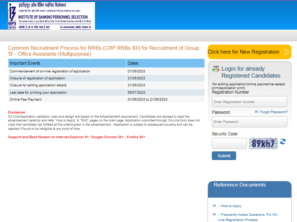Image resolution: width=297 pixels, height=222 pixels.
Task: Click the 89kh7 captcha image
Action: [263, 143]
